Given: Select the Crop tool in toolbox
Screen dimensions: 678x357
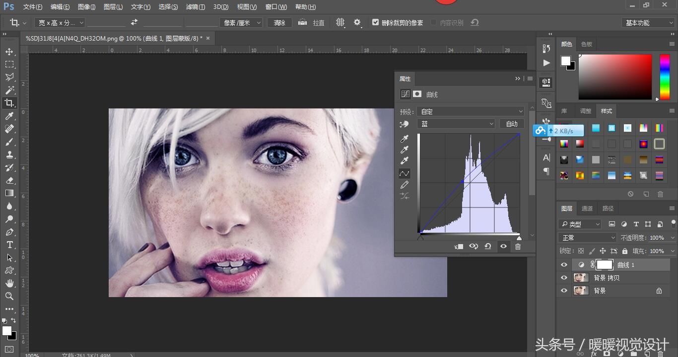Looking at the screenshot, I should click(9, 103).
